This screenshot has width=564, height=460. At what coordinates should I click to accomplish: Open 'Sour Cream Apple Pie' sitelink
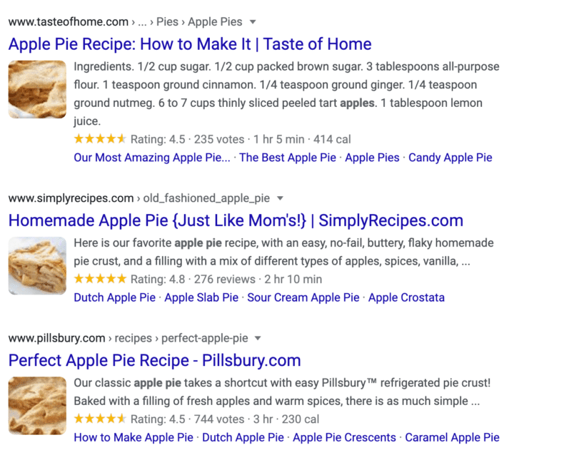[303, 297]
